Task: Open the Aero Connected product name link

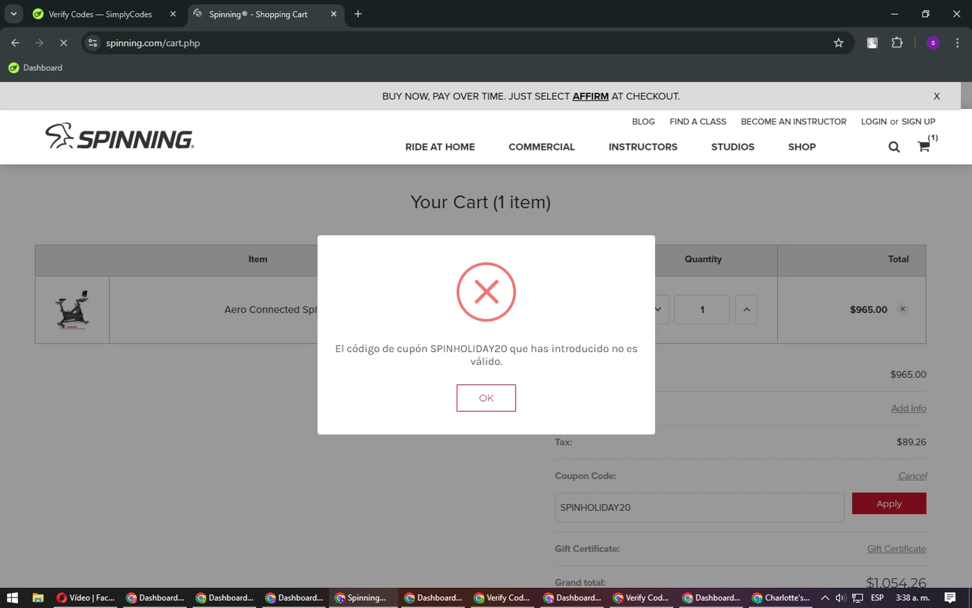Action: 271,310
